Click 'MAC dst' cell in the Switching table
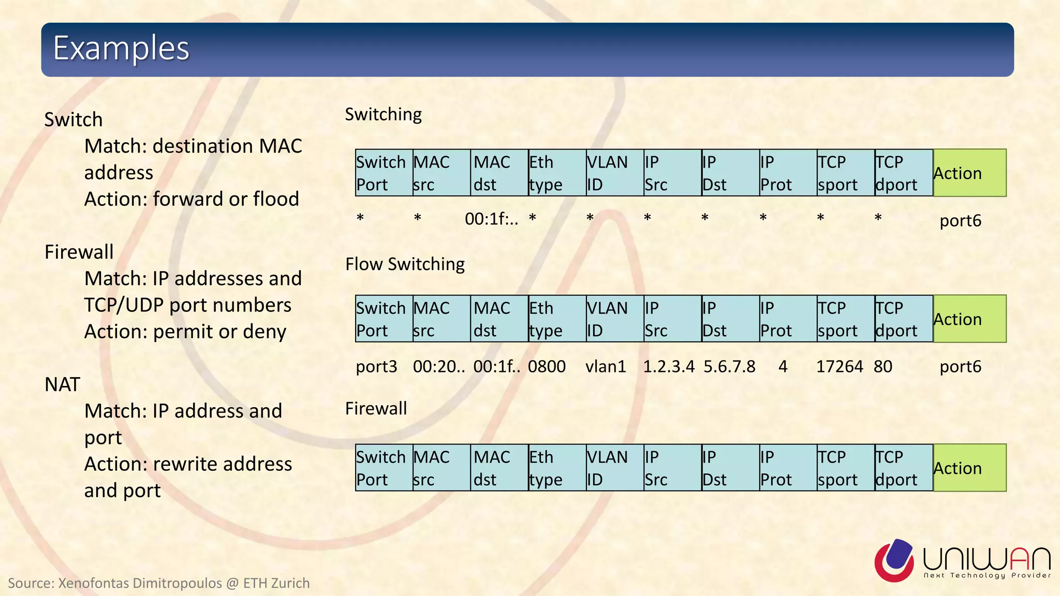 point(499,173)
